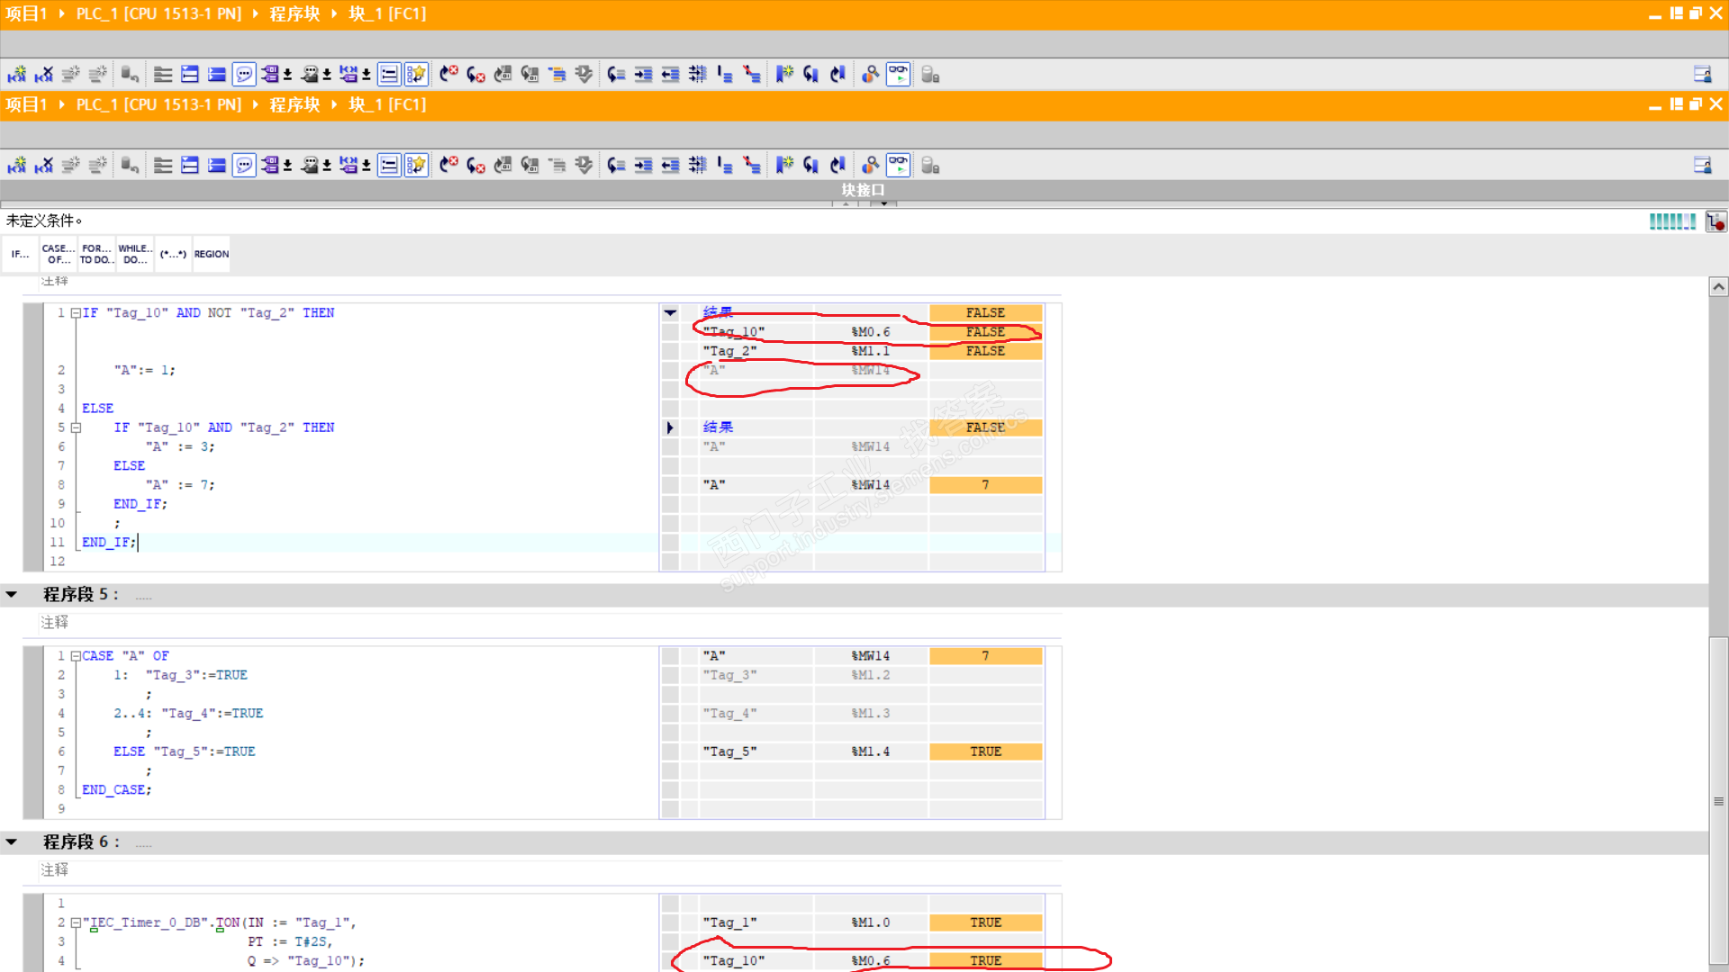Click set bookmark icon in lower toolbar
Viewport: 1729px width, 972px height.
pos(784,165)
